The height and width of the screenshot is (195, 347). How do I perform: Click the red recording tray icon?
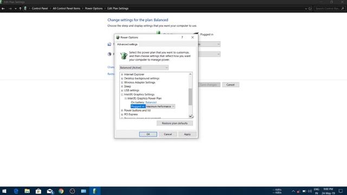pos(298,191)
